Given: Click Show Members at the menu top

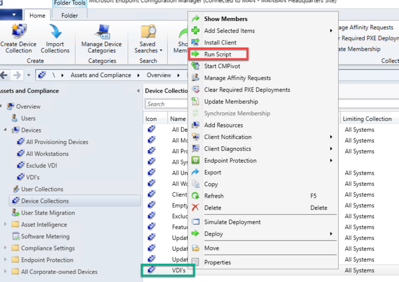Looking at the screenshot, I should pos(226,19).
